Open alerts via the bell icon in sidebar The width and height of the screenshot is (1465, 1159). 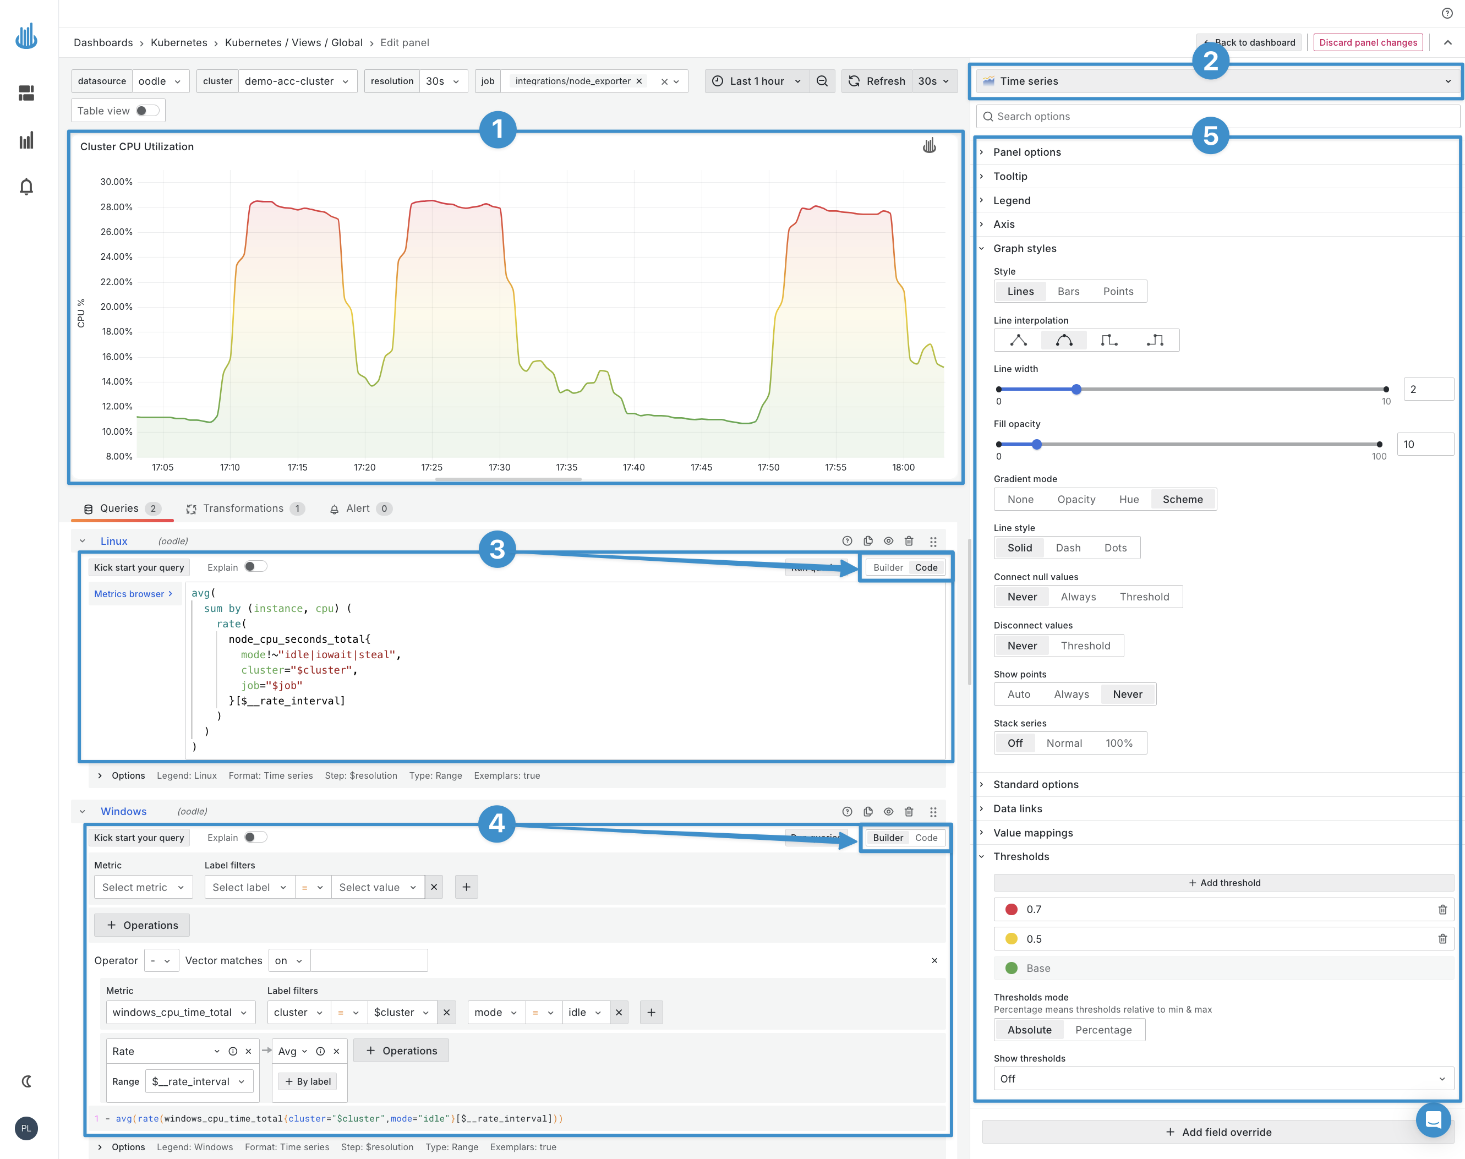tap(26, 187)
